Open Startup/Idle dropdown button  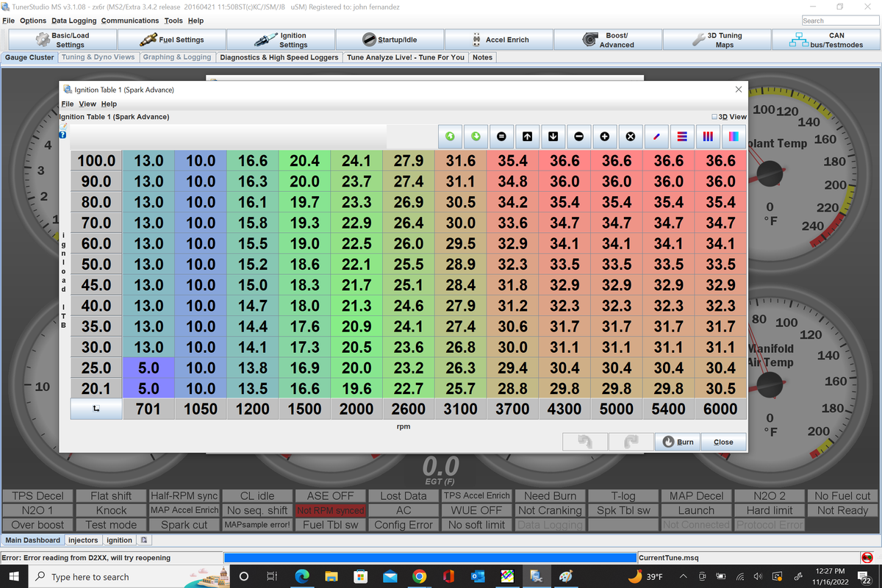390,40
